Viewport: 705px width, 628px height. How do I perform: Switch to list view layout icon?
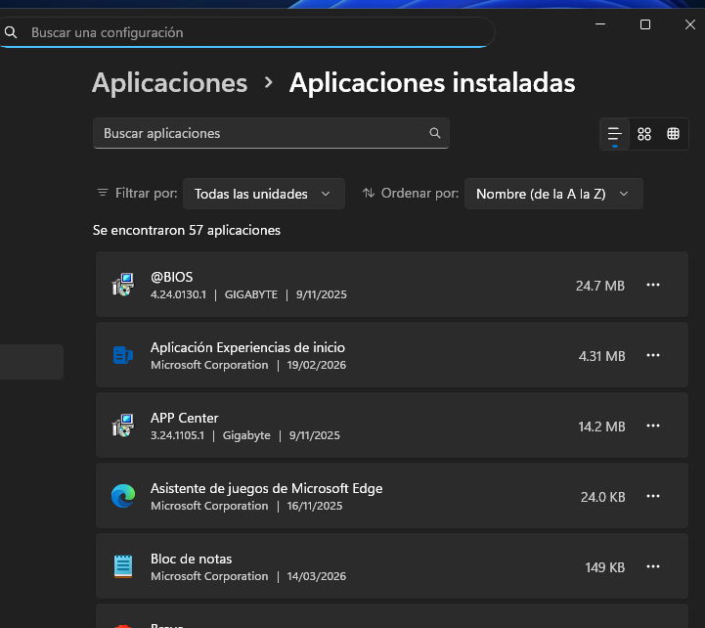[615, 134]
